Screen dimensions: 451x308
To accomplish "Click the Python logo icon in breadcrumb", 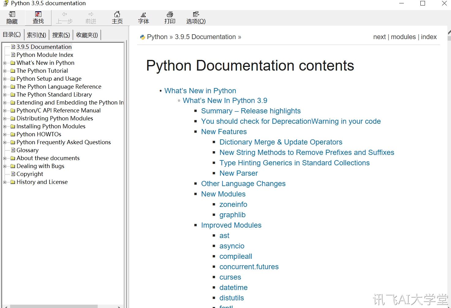I will [142, 37].
